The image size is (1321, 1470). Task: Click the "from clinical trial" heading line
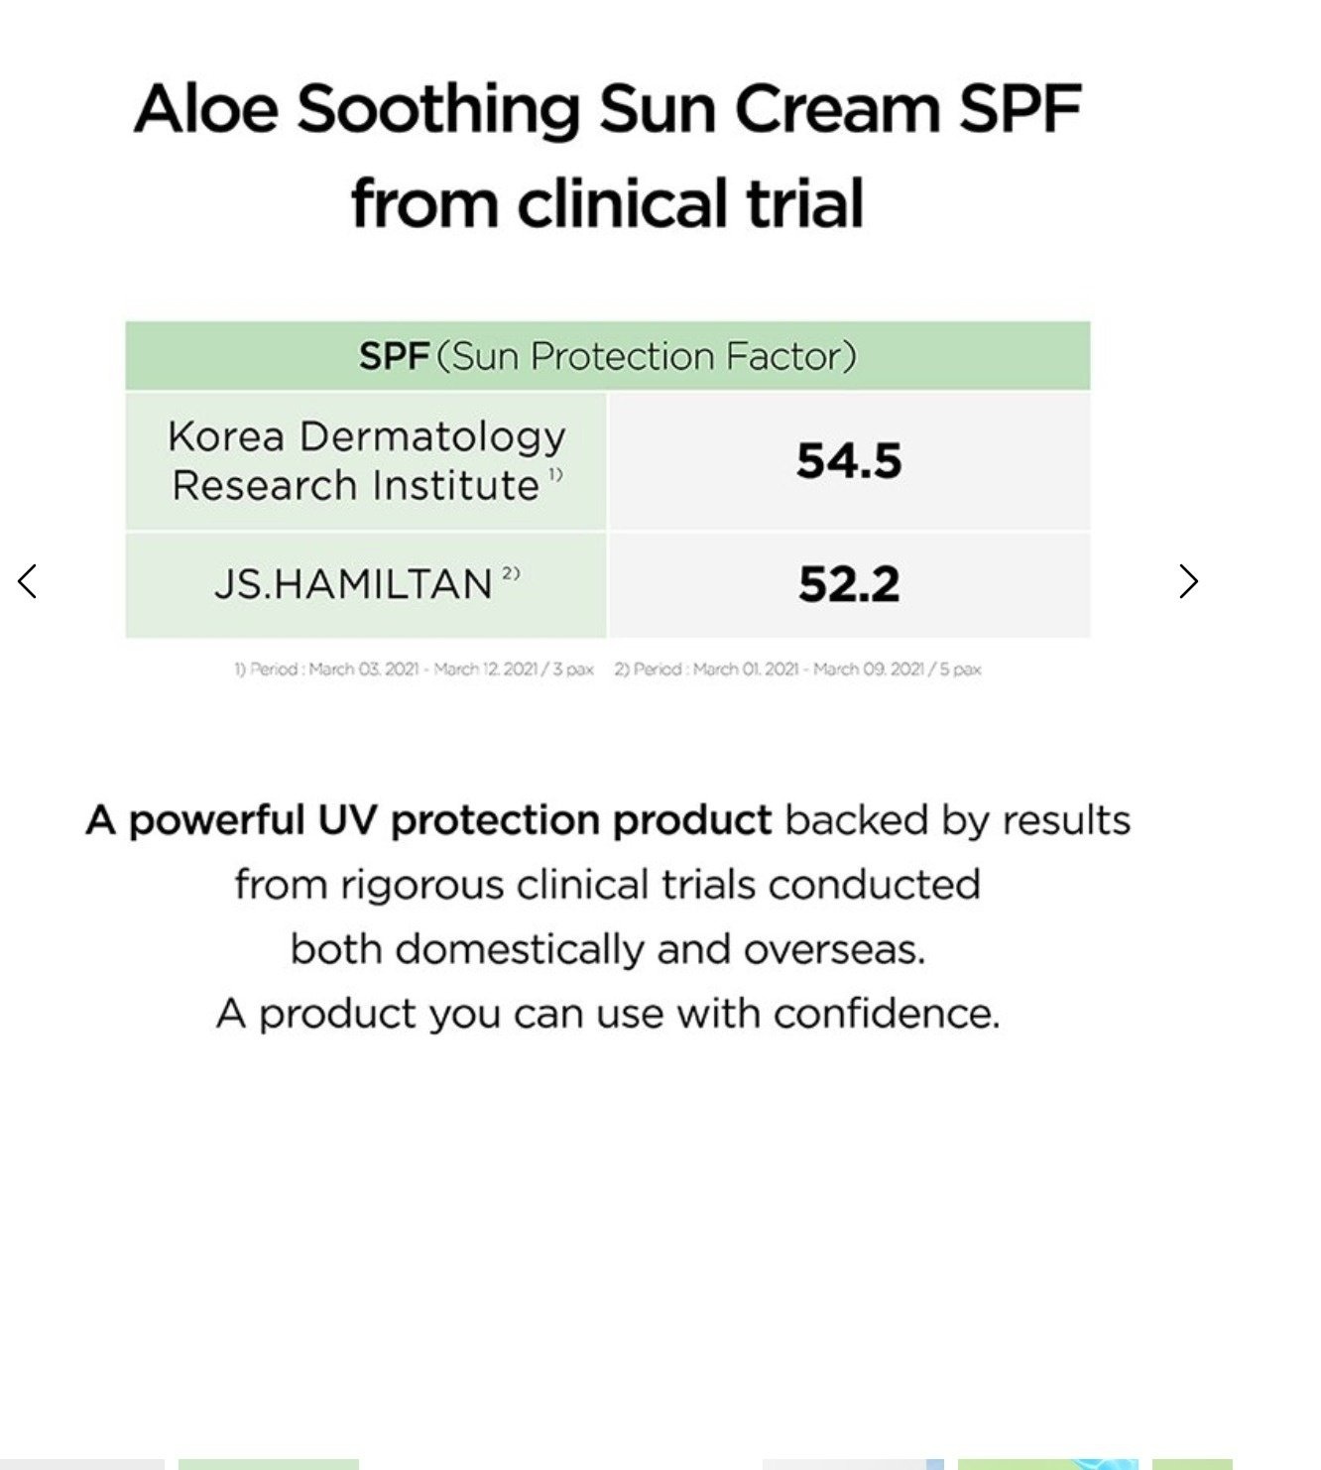click(x=607, y=203)
